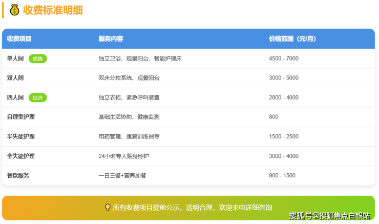Click the 四人间 row label
Image resolution: width=379 pixels, height=224 pixels.
coord(15,97)
